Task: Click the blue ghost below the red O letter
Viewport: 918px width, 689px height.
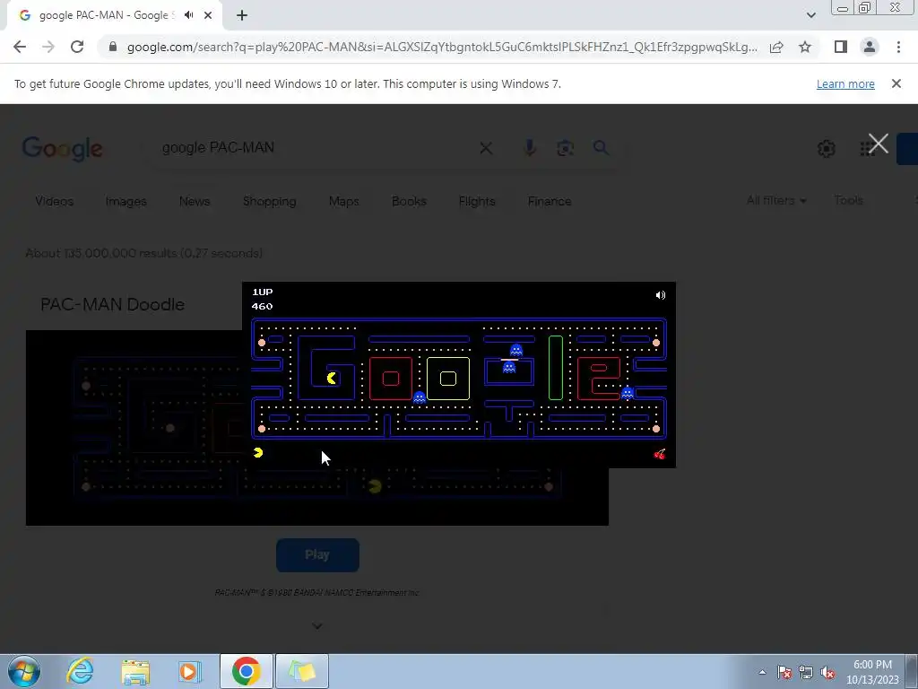Action: pos(420,397)
